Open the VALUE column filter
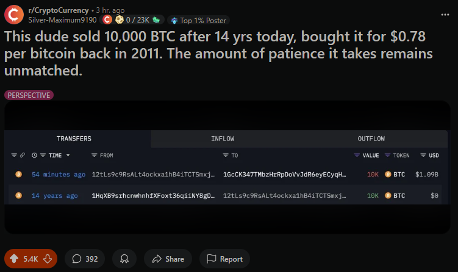Viewport: 458px width, 272px height. click(x=357, y=155)
